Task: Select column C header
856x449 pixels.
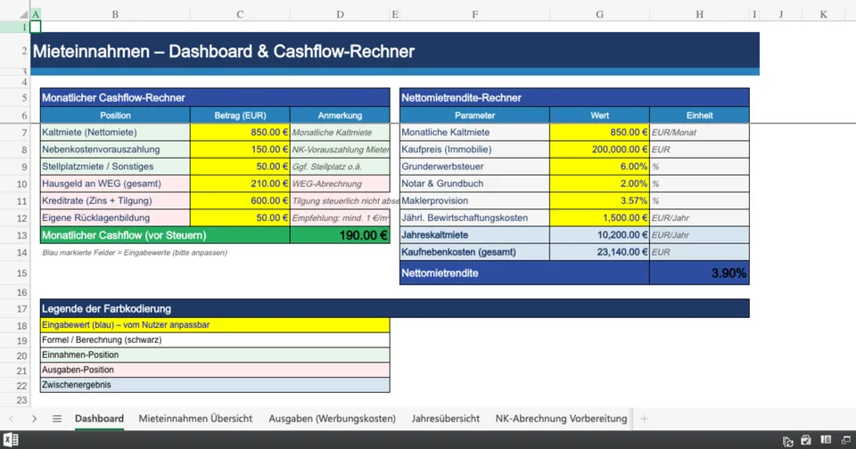Action: click(240, 15)
